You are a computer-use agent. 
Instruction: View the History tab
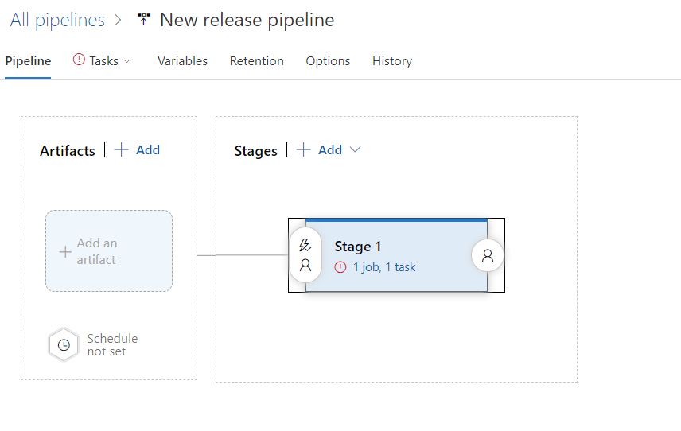[x=391, y=61]
